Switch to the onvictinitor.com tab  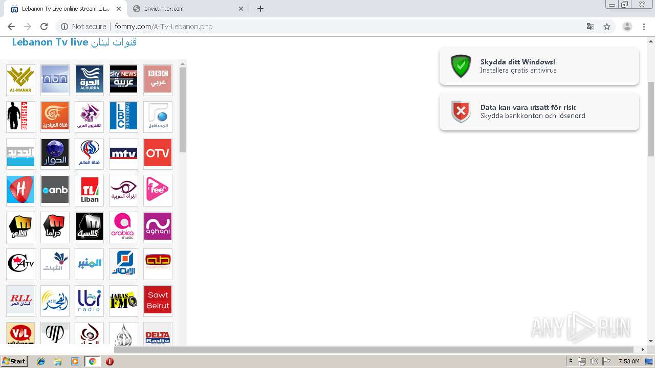pos(188,9)
